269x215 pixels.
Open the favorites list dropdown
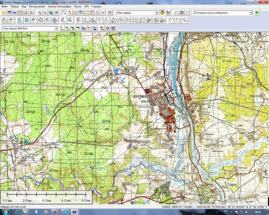[x=251, y=13]
